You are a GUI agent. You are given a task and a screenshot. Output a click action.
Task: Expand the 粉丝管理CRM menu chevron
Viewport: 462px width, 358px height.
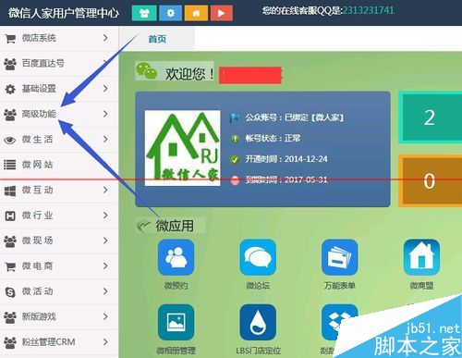point(105,341)
